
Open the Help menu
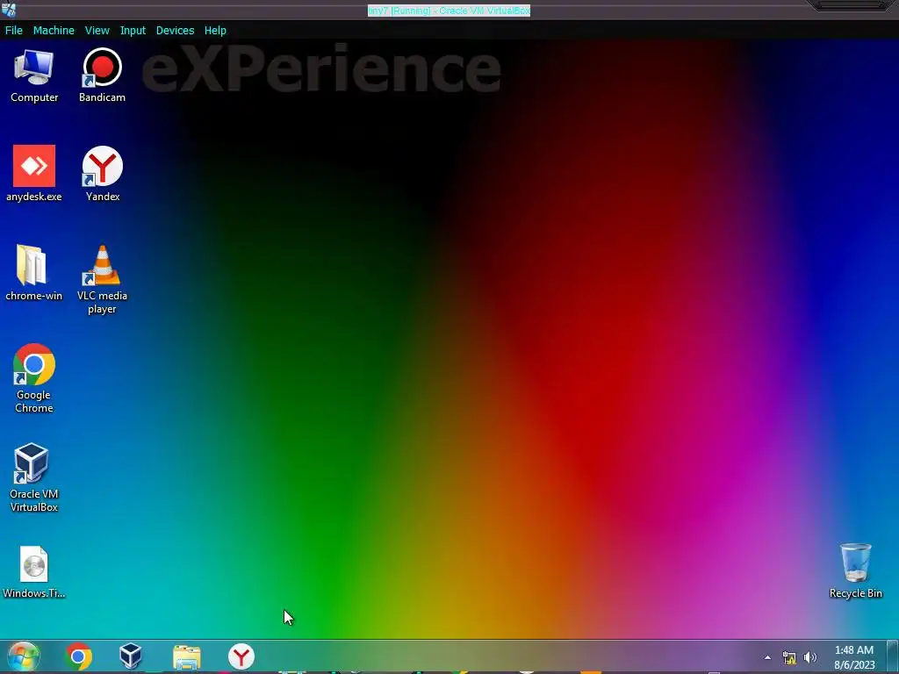(215, 31)
